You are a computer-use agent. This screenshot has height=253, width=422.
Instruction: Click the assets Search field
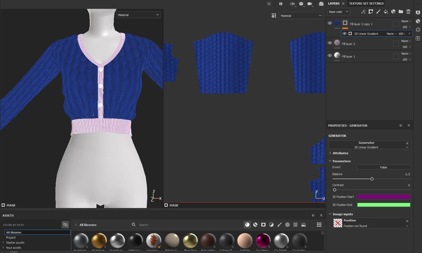tap(188, 225)
